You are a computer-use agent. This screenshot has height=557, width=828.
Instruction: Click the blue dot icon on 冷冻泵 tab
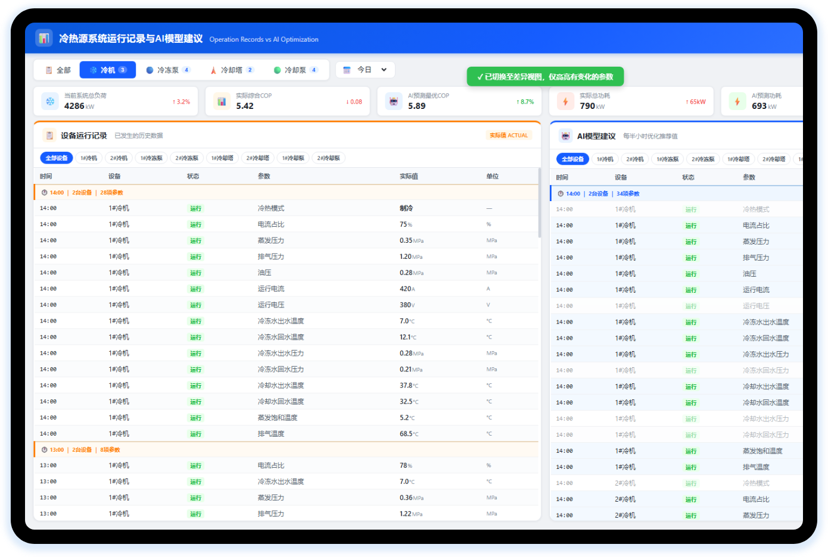point(150,70)
